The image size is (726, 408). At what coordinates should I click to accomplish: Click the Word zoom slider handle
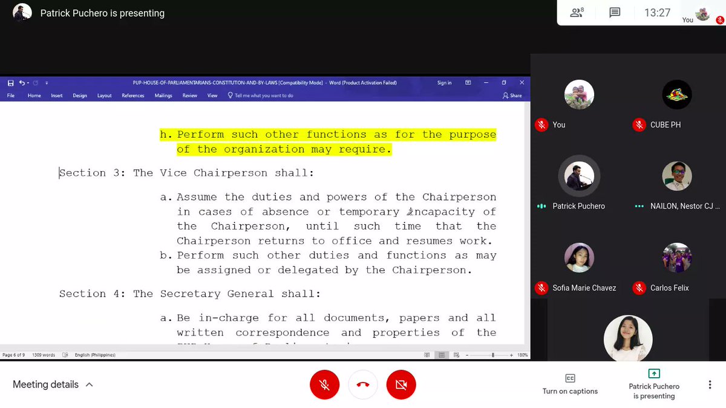point(493,355)
